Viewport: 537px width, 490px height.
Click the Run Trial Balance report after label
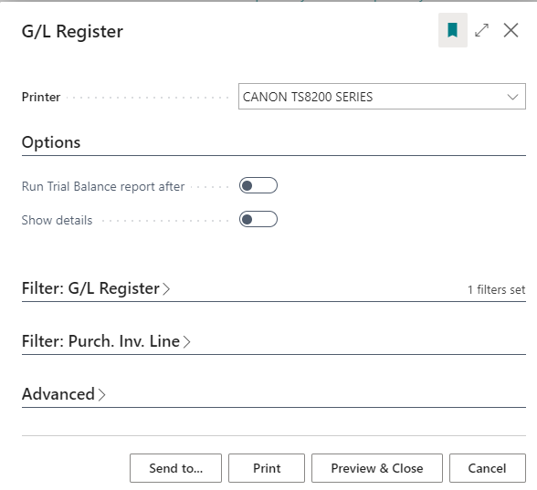pyautogui.click(x=103, y=186)
